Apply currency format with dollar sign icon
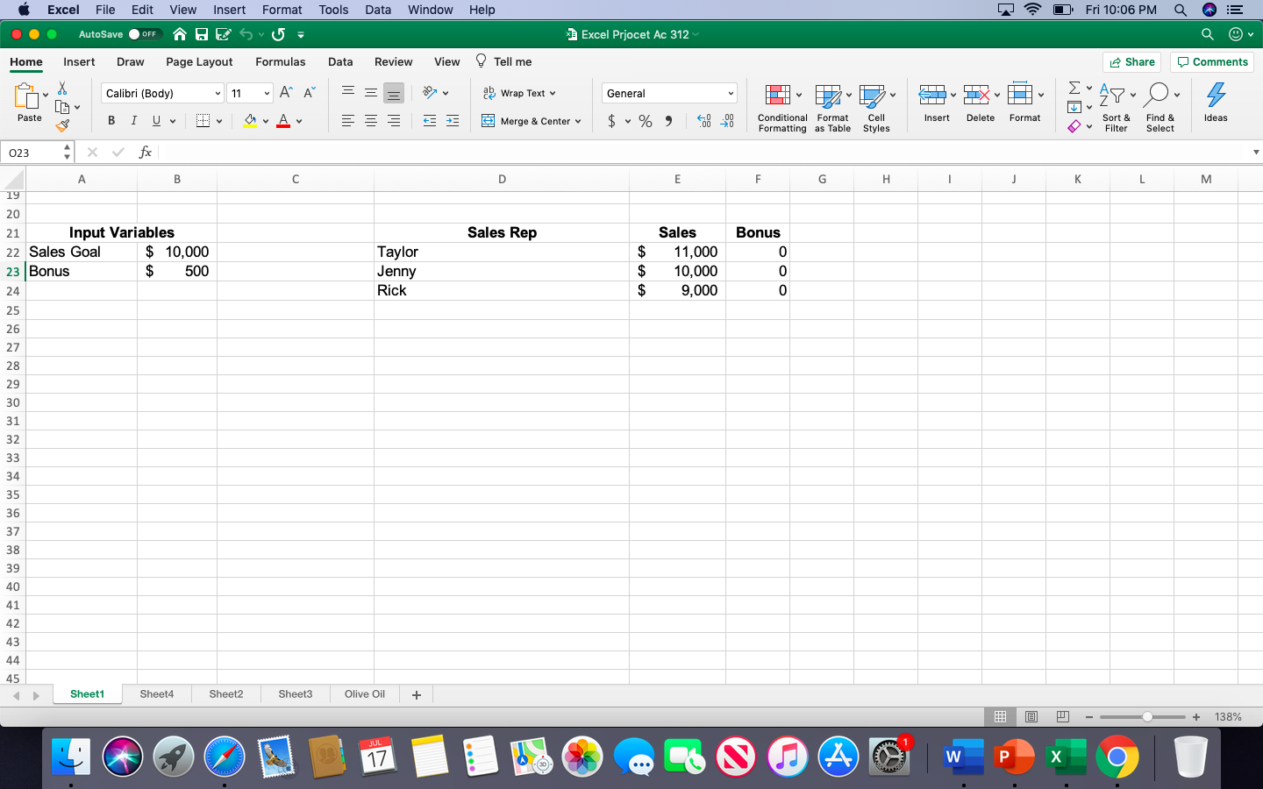1263x789 pixels. (613, 121)
